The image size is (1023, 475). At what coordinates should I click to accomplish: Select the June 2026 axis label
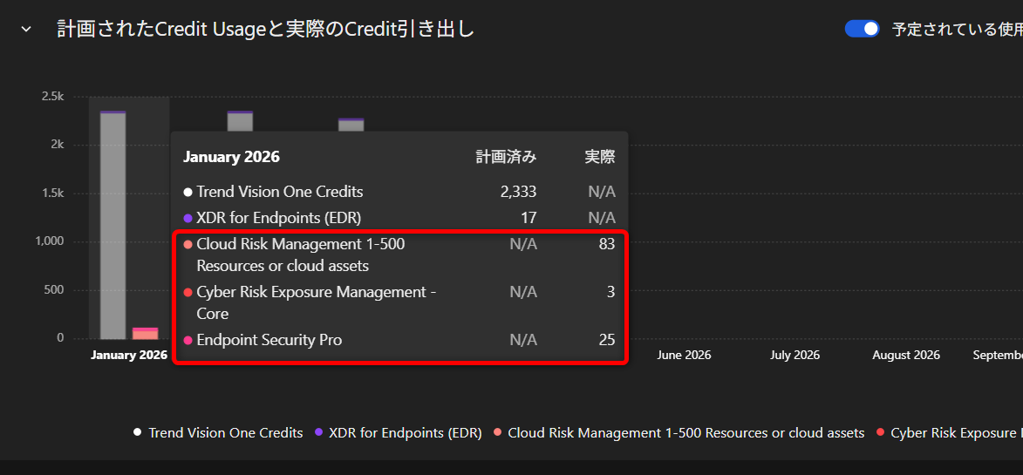(x=684, y=355)
